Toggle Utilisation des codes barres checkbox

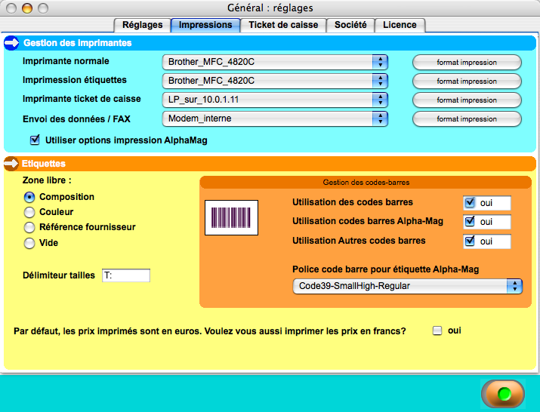(x=470, y=202)
